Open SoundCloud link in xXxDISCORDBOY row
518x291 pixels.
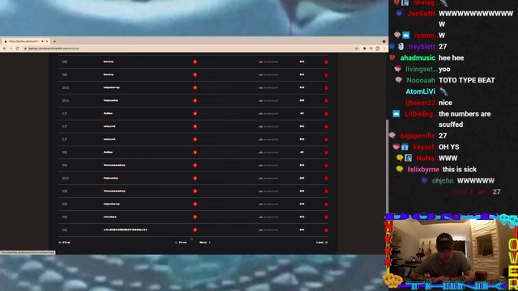[x=268, y=230]
